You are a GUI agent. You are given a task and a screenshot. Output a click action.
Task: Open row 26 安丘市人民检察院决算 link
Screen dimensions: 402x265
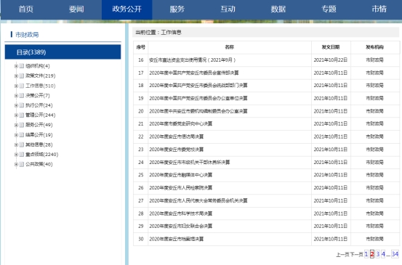(181, 187)
